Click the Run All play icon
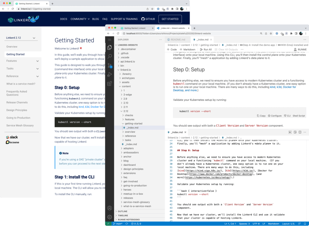The width and height of the screenshot is (309, 226). pos(201,49)
